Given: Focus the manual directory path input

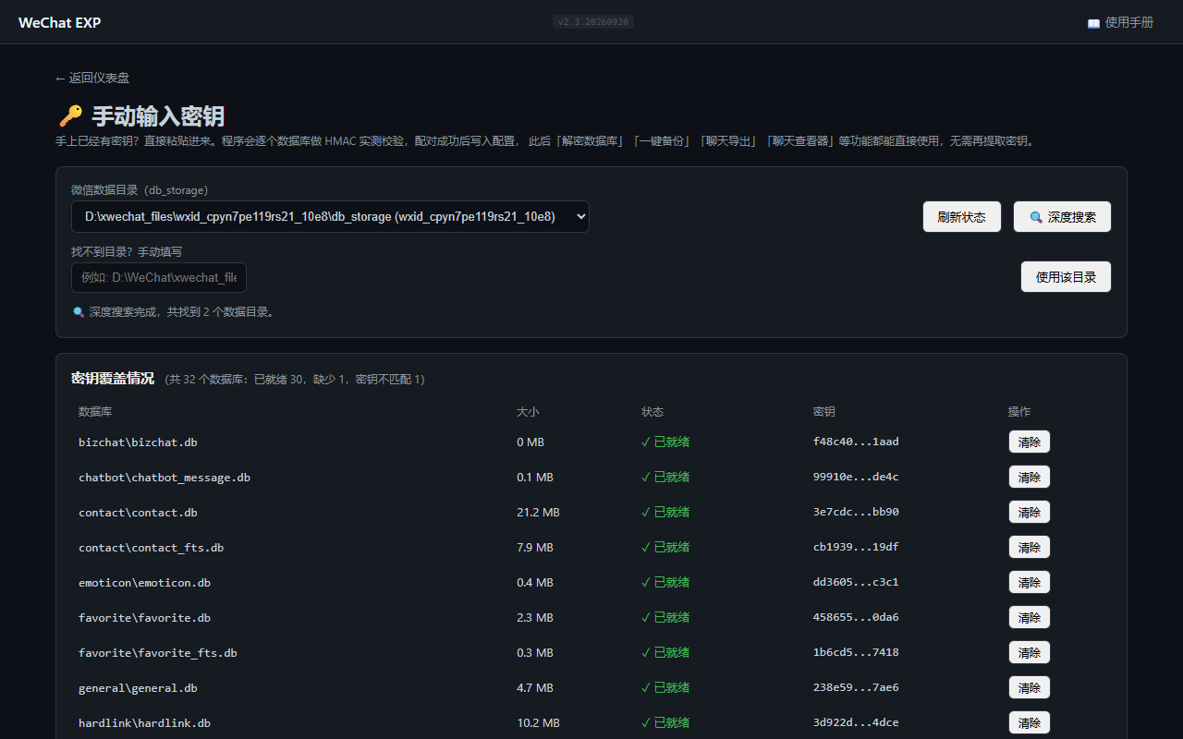Looking at the screenshot, I should pyautogui.click(x=159, y=277).
